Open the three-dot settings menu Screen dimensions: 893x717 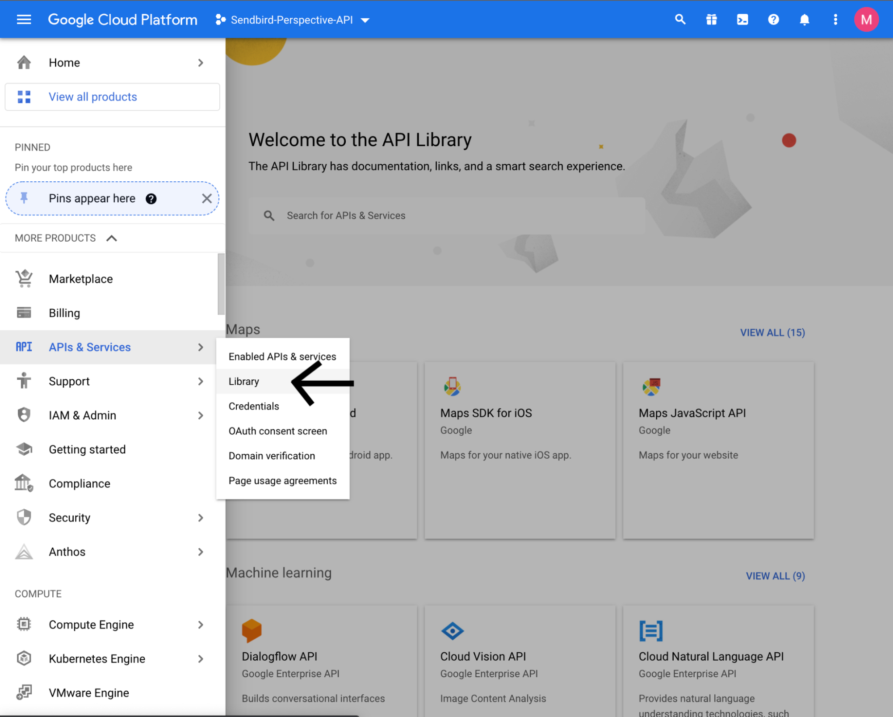(835, 20)
